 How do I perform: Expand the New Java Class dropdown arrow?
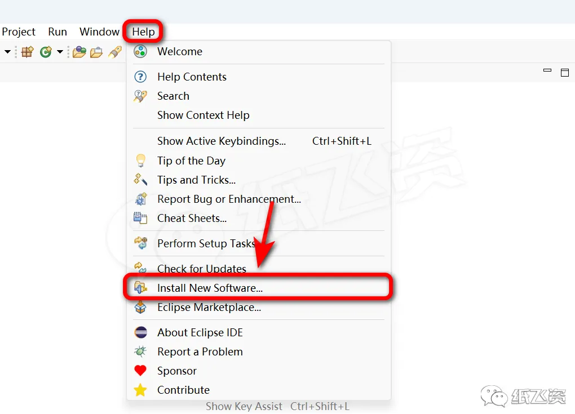click(x=60, y=52)
